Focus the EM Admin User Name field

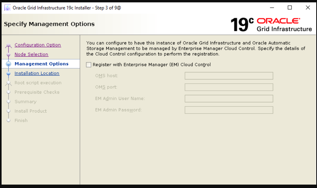coord(229,99)
